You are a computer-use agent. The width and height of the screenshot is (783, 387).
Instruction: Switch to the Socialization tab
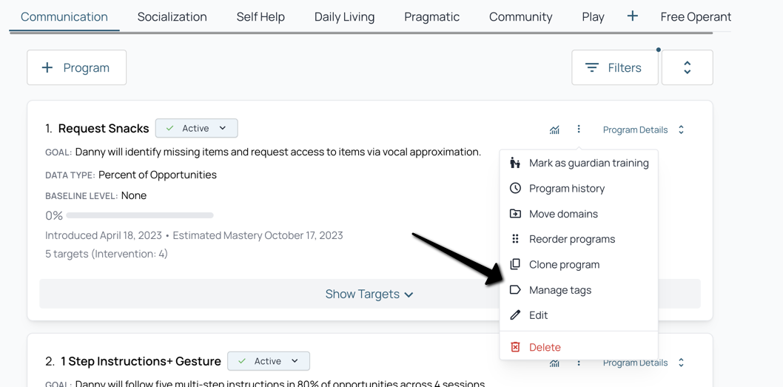172,16
